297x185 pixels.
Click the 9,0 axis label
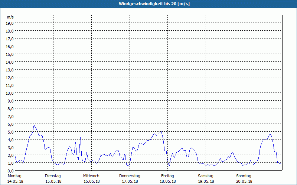click(x=11, y=101)
